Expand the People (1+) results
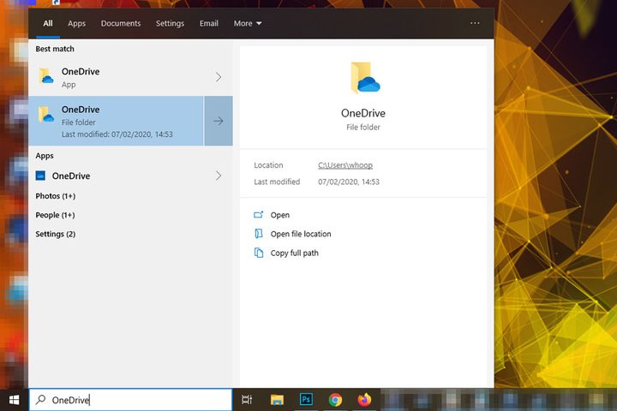 (x=55, y=215)
